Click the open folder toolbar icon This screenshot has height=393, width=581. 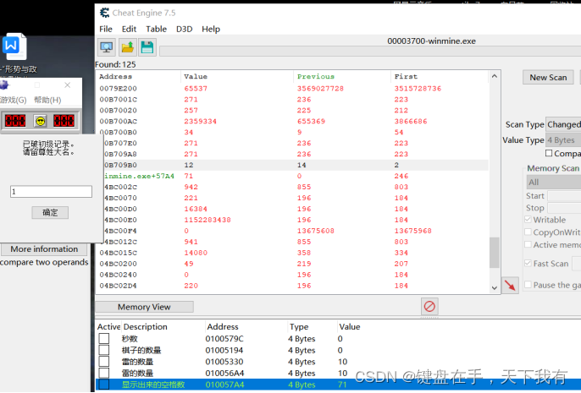[x=127, y=47]
